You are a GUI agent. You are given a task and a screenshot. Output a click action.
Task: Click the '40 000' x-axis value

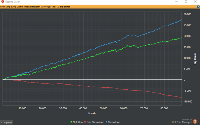[83, 108]
